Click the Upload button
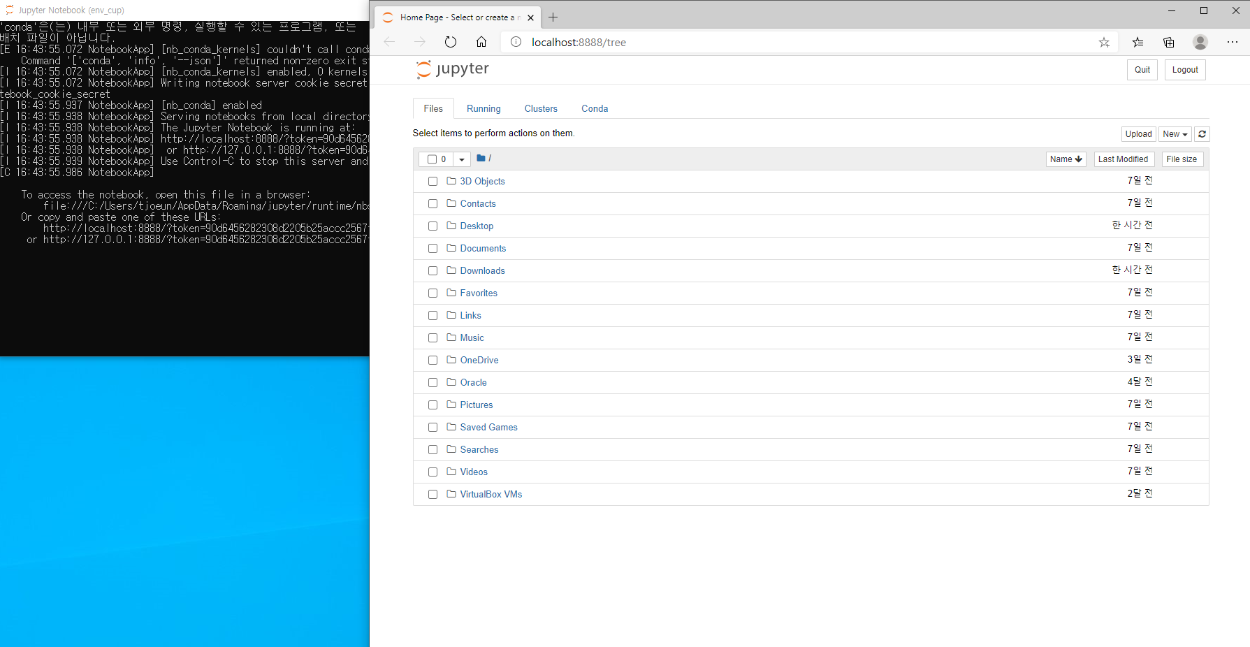 1139,134
